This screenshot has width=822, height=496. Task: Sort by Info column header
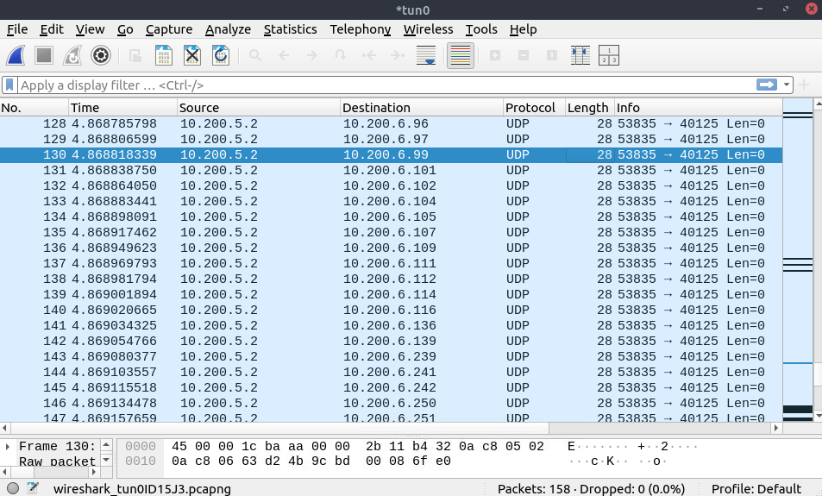tap(699, 108)
